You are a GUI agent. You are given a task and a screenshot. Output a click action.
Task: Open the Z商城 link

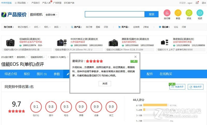pos(146,27)
